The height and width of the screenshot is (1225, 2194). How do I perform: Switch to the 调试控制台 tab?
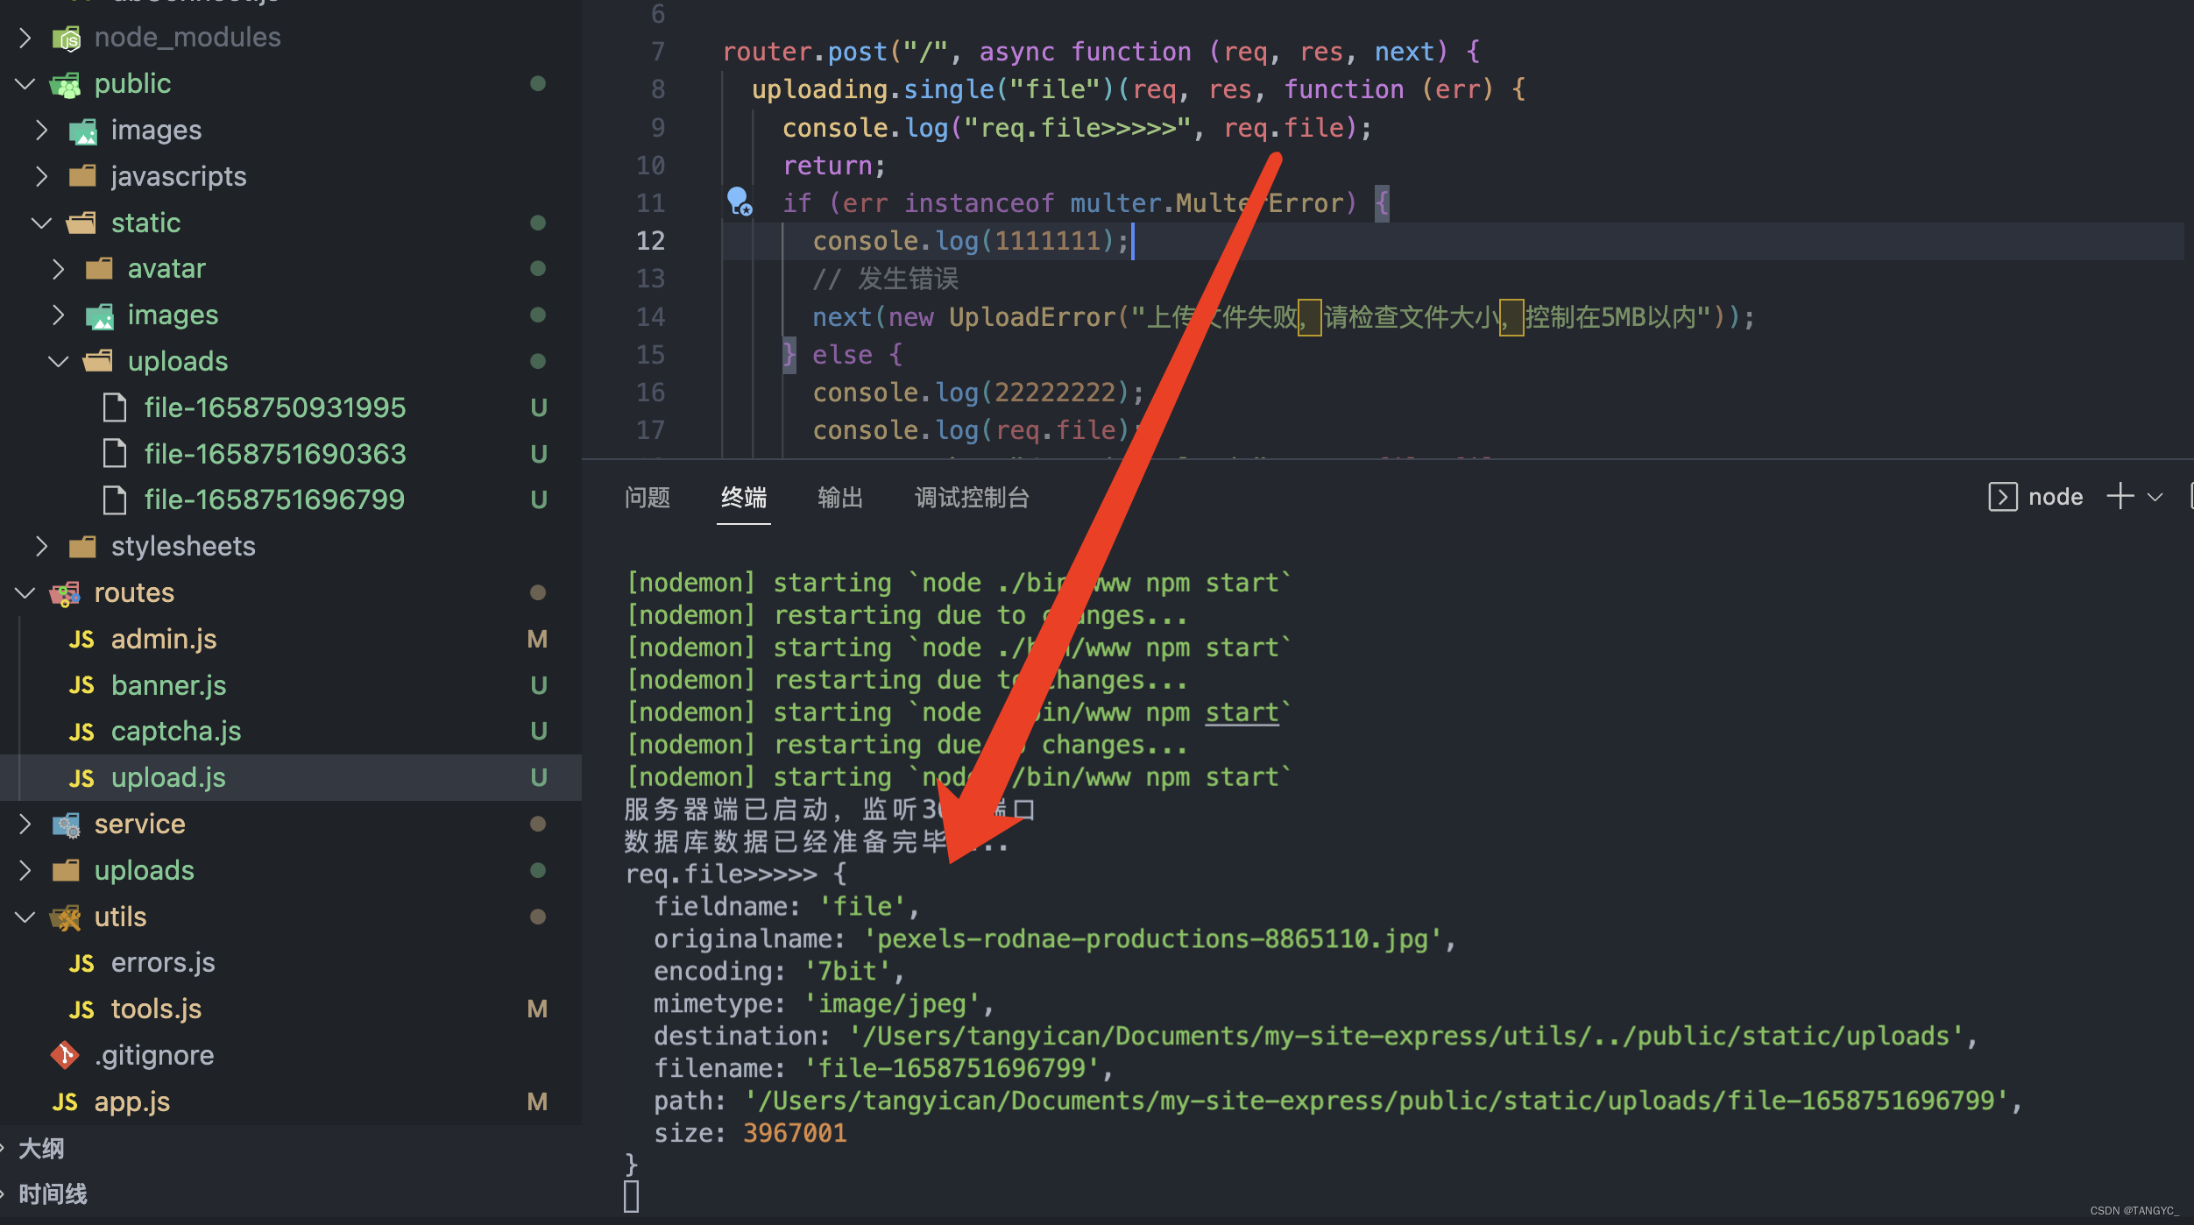click(971, 498)
